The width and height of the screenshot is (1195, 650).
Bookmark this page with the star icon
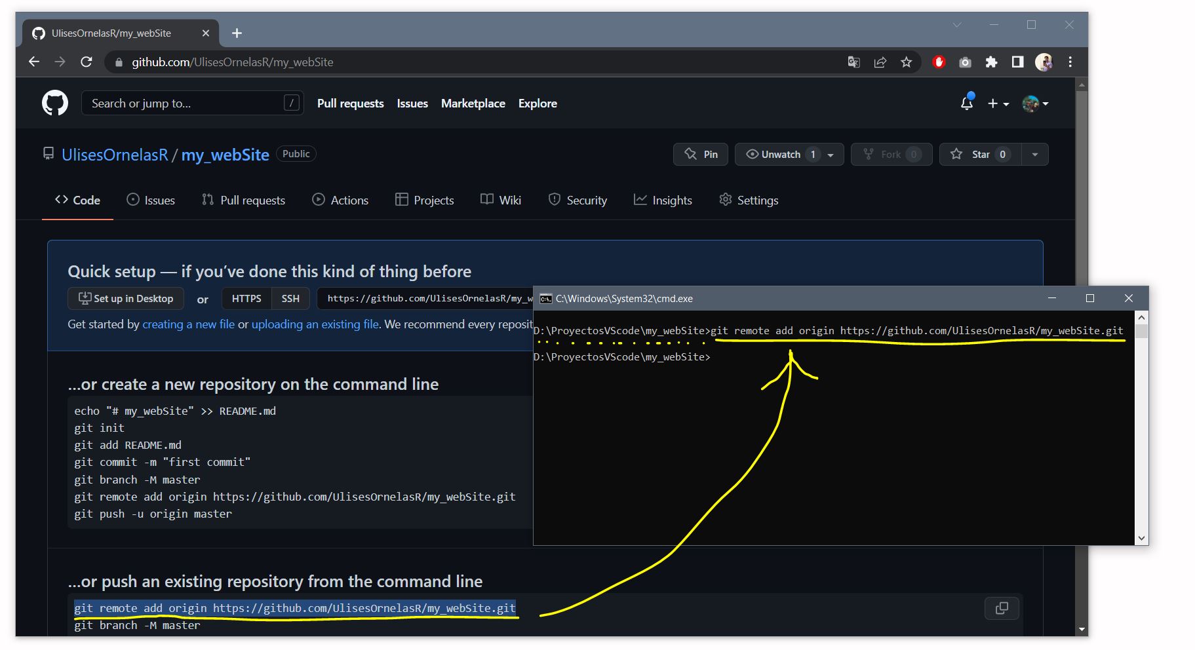click(906, 62)
